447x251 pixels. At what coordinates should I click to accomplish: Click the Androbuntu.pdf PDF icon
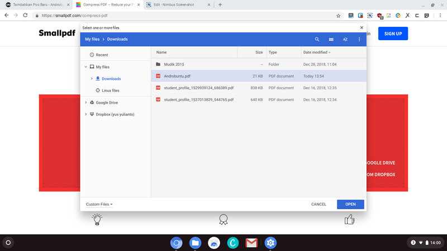158,76
